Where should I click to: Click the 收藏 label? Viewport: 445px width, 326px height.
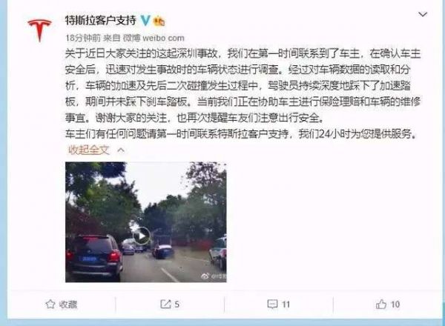68,305
